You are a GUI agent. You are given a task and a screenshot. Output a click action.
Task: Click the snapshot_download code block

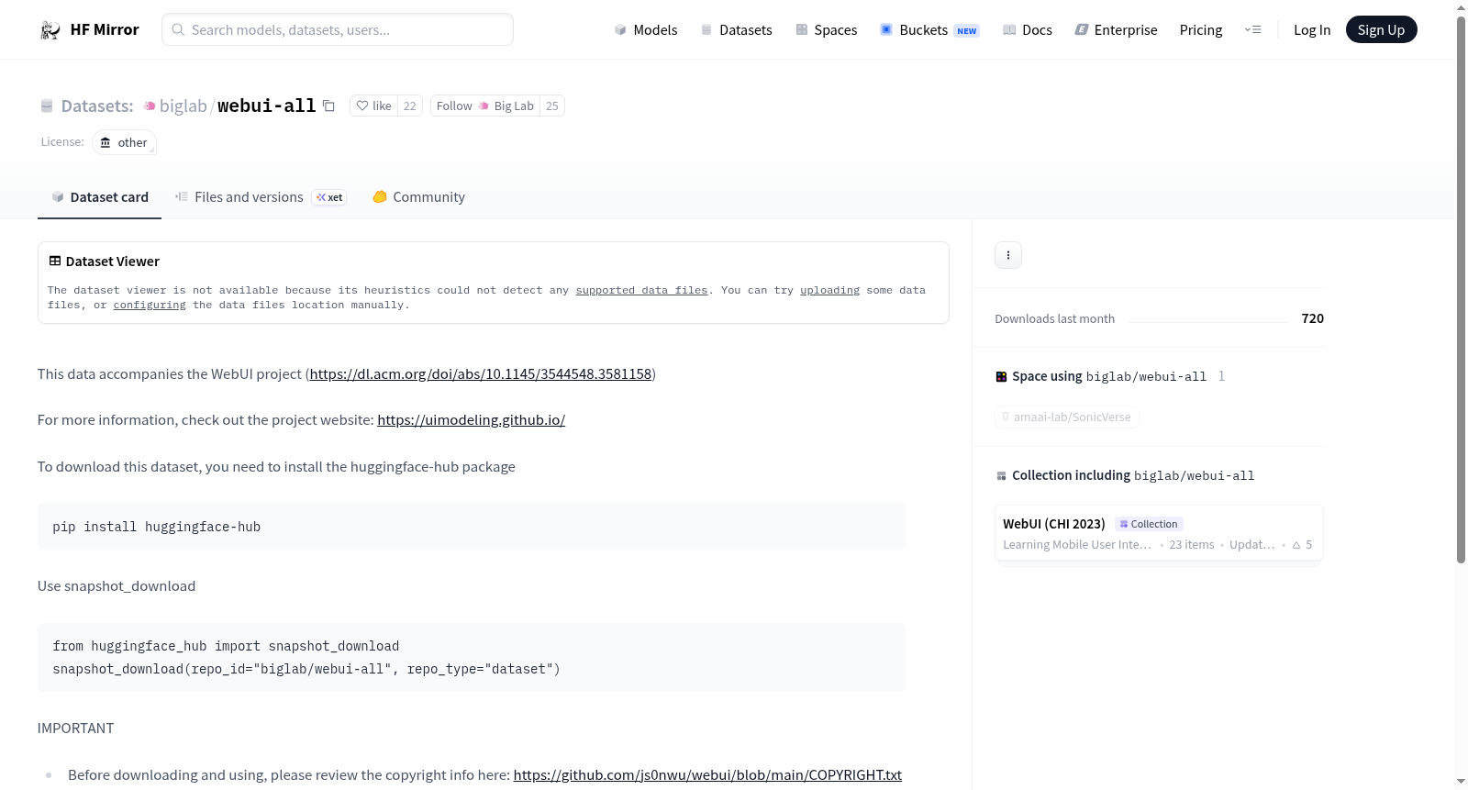tap(472, 657)
